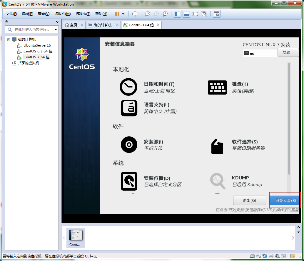Take a snapshot with the clock-plus icon
Screen dimensions: 304x261
coord(147,14)
